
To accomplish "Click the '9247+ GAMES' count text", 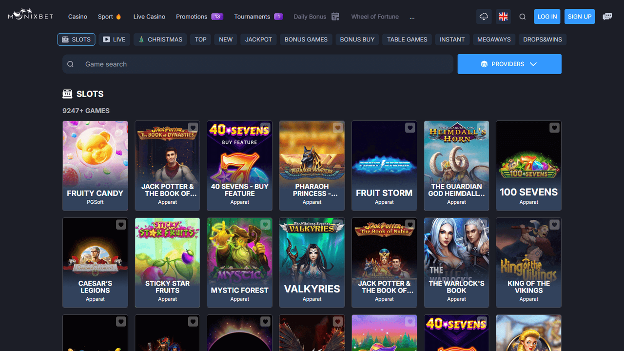I will click(86, 111).
